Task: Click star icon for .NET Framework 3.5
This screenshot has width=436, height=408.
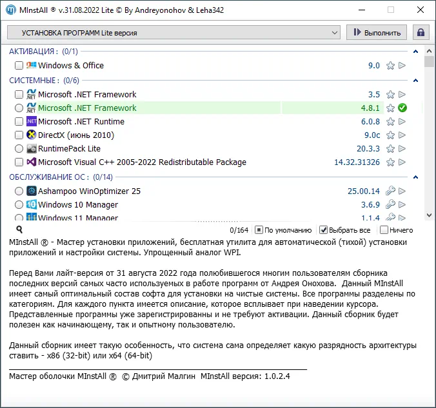Action: [x=390, y=95]
